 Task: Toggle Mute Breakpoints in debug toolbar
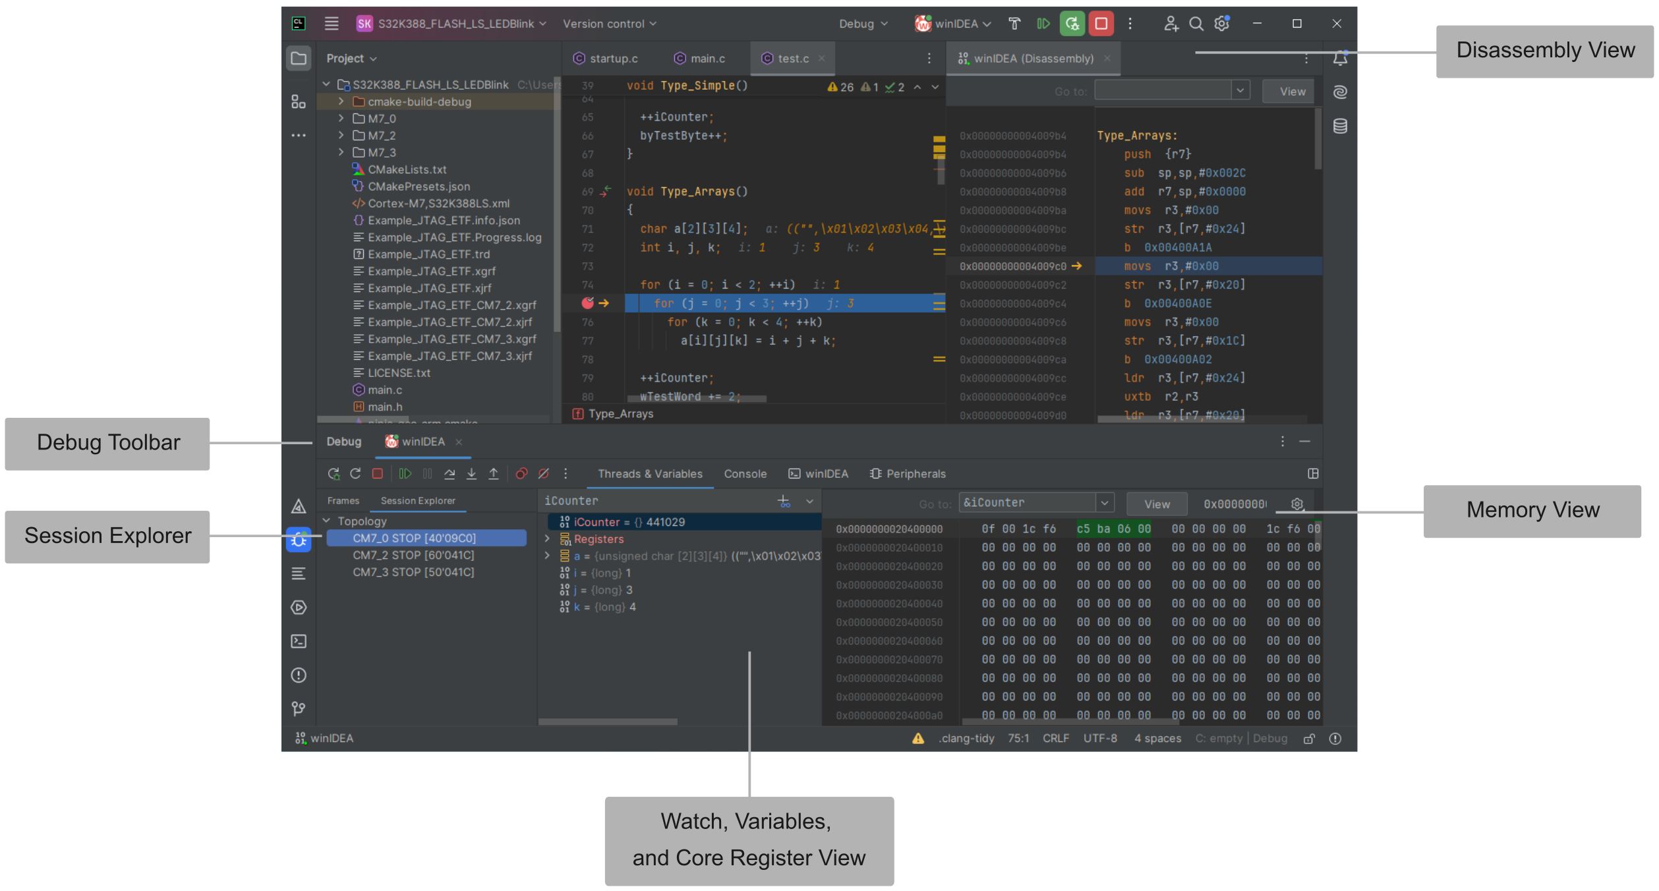coord(544,474)
